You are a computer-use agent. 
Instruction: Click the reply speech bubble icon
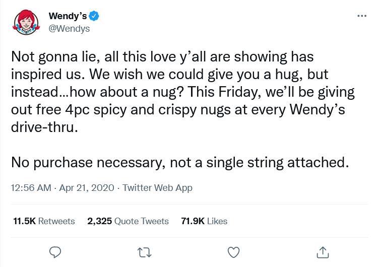[56, 251]
